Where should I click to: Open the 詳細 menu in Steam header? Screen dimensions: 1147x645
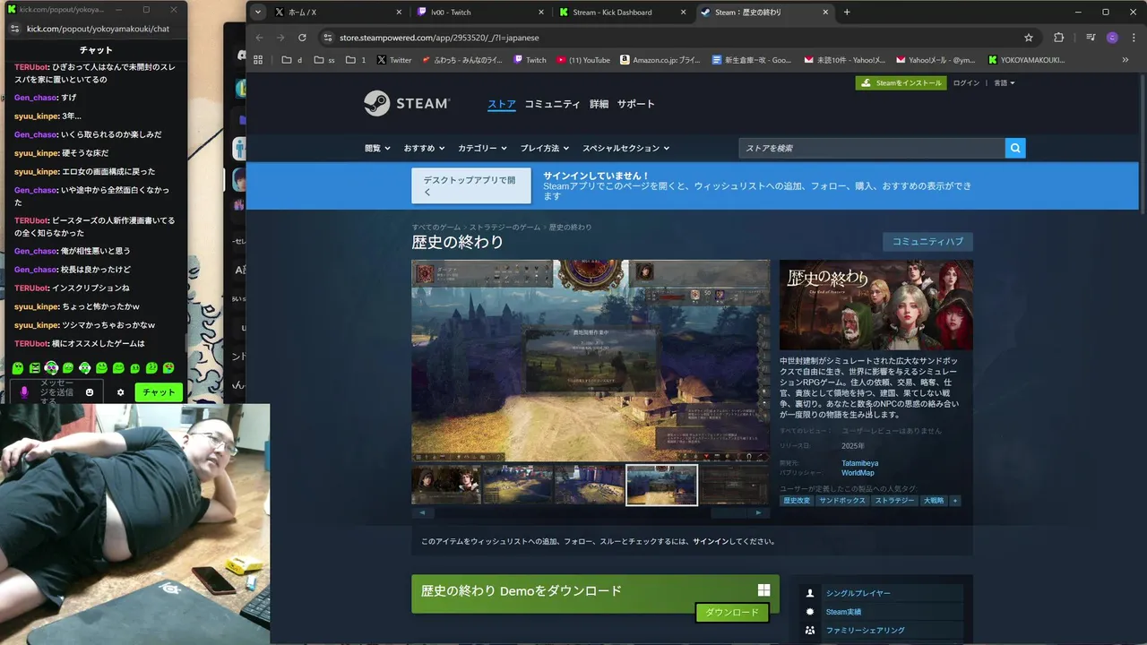pyautogui.click(x=599, y=104)
